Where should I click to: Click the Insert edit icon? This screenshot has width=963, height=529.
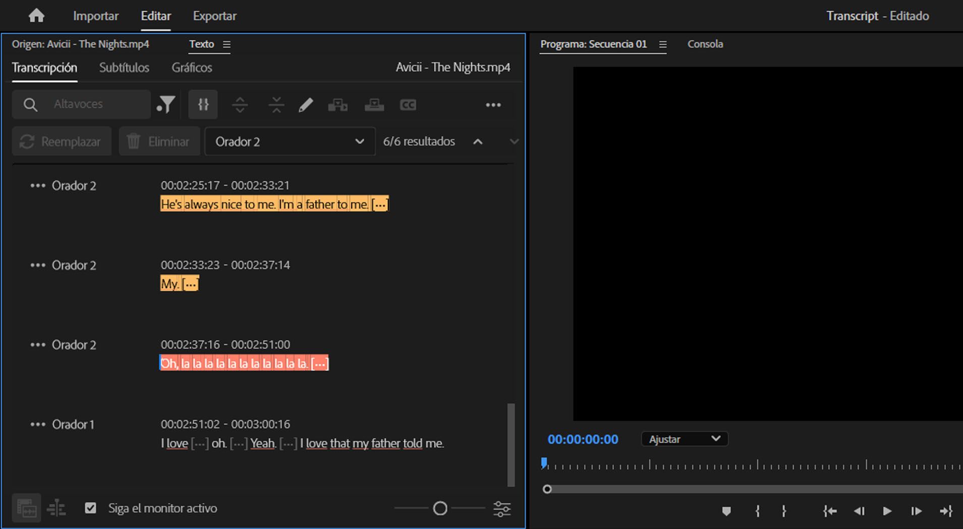338,104
